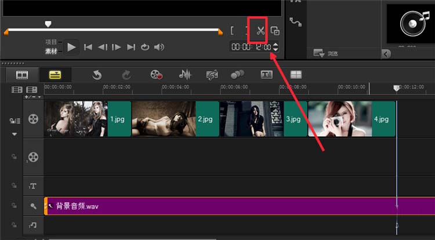Viewport: 435px width, 240px height.
Task: Click the overlay track film reel icon
Action: [33, 157]
